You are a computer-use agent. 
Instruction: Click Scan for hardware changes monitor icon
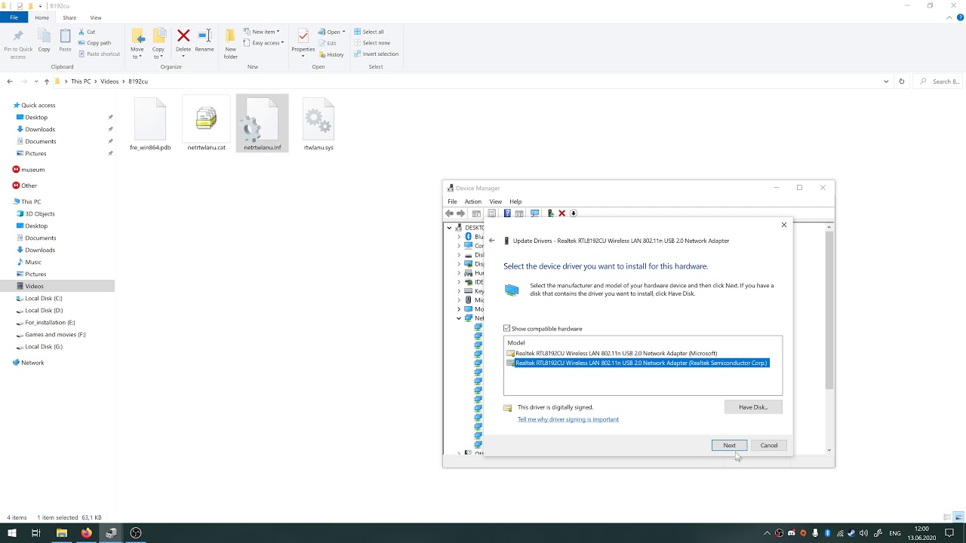[x=534, y=213]
